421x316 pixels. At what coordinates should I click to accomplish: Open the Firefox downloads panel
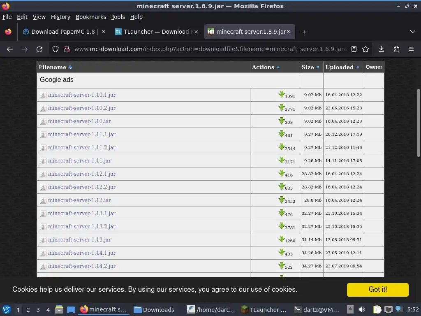coord(381,49)
